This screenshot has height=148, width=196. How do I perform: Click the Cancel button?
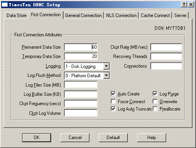pos(75,138)
